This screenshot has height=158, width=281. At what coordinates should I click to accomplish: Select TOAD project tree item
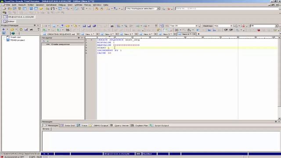click(18, 40)
